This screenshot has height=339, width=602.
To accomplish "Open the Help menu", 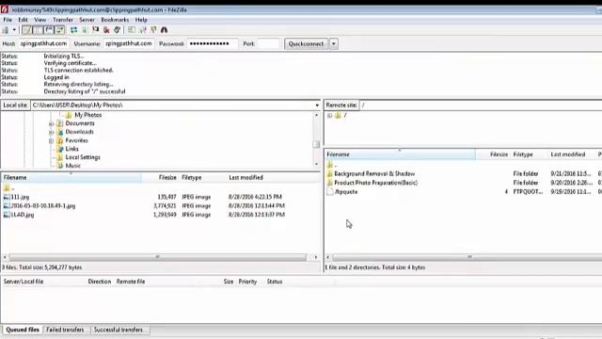I will pyautogui.click(x=141, y=20).
